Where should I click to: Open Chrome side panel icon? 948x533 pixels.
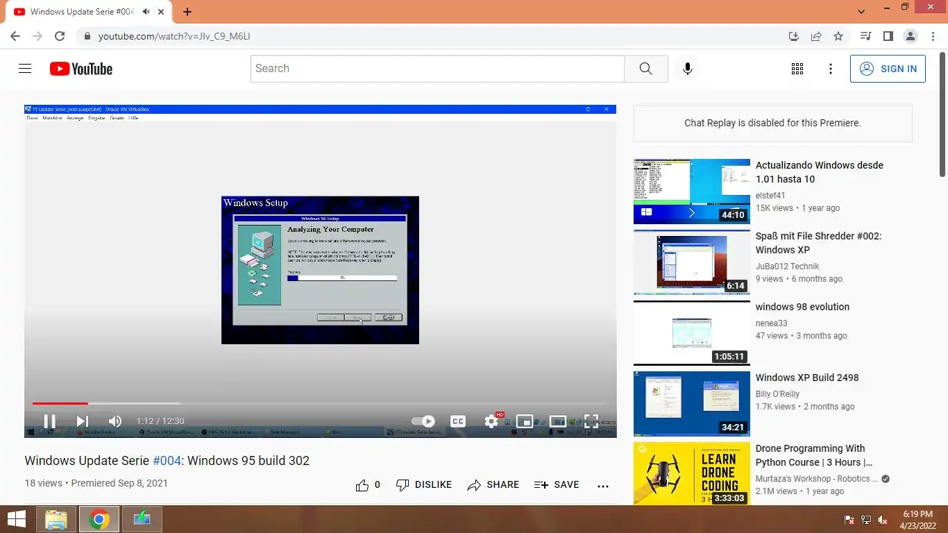click(888, 36)
